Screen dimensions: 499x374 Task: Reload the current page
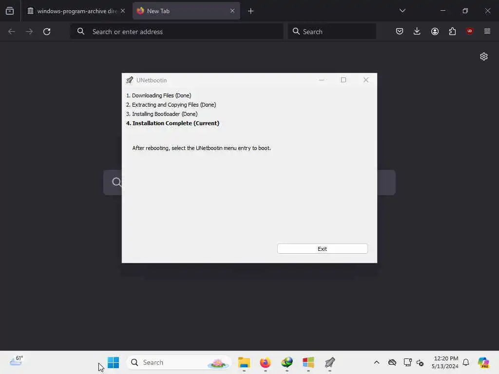[x=47, y=32]
